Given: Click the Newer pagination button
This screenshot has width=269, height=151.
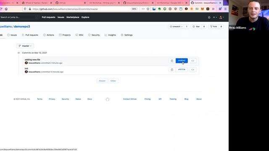Looking at the screenshot, I should pyautogui.click(x=102, y=81).
